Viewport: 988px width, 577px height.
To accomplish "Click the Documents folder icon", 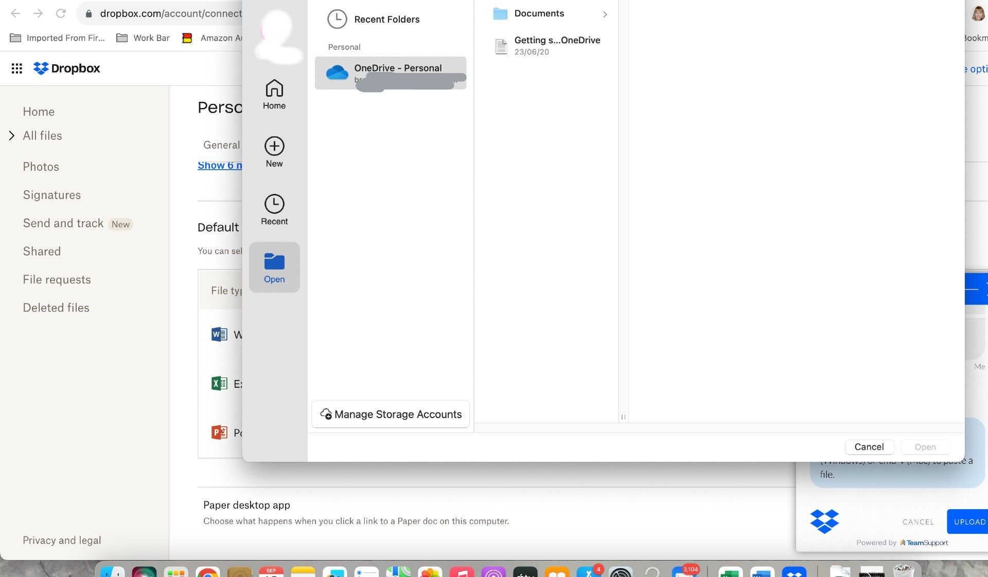I will coord(500,13).
